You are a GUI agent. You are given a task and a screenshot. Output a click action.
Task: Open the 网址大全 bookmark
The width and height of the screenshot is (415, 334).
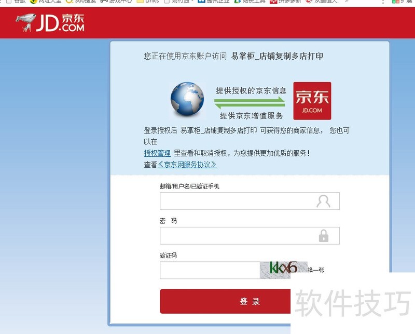pyautogui.click(x=49, y=2)
